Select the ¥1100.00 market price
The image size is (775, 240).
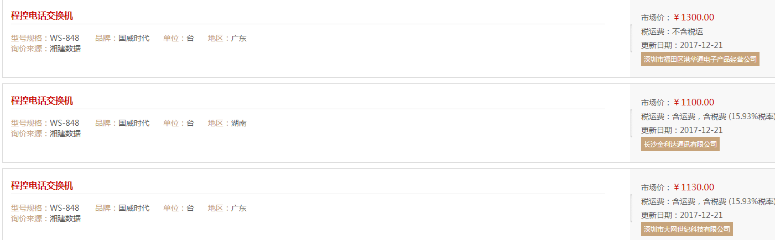click(x=694, y=102)
